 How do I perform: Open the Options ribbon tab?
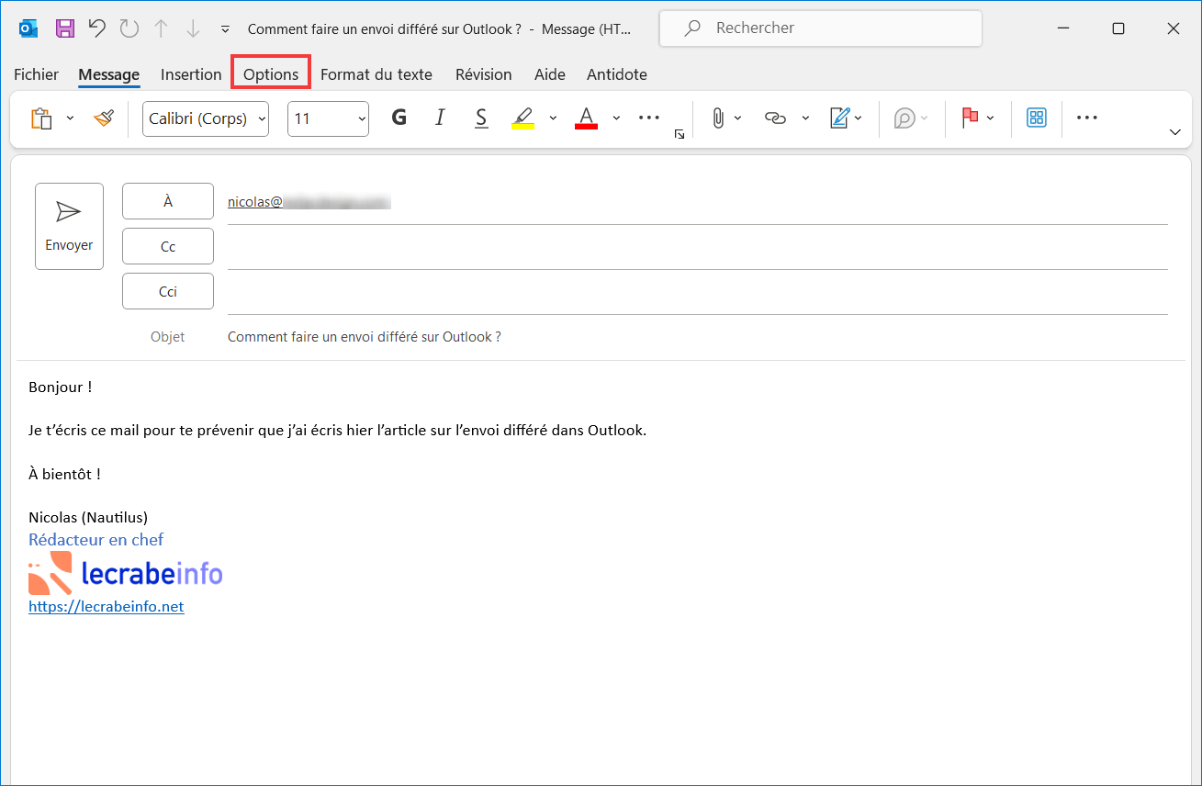[271, 74]
